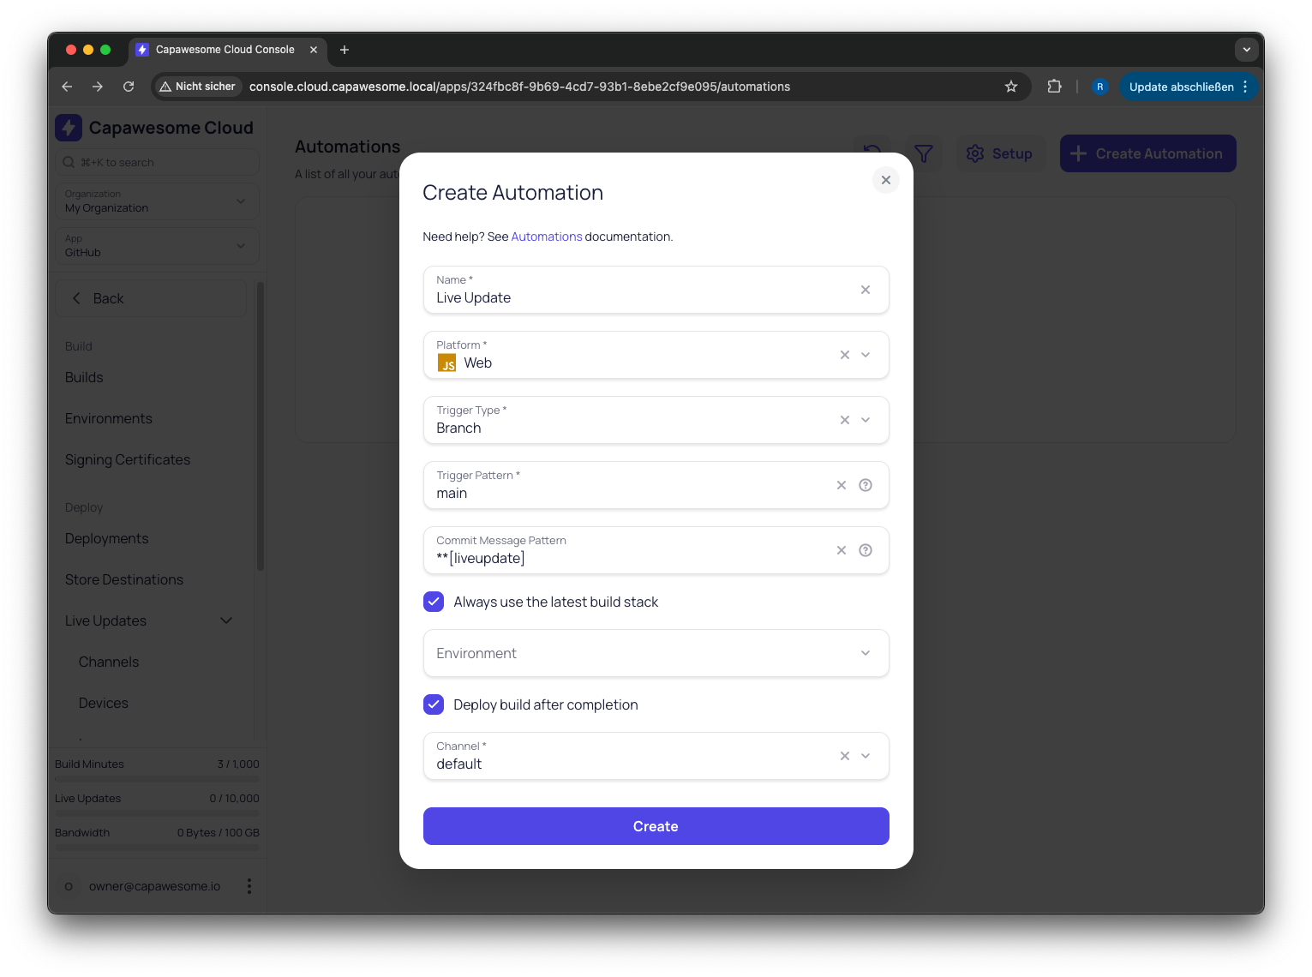Click the search magnifier in the sidebar
1312x977 pixels.
pos(68,162)
